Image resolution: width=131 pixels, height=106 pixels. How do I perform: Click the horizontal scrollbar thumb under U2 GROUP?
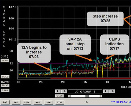(x=87, y=96)
